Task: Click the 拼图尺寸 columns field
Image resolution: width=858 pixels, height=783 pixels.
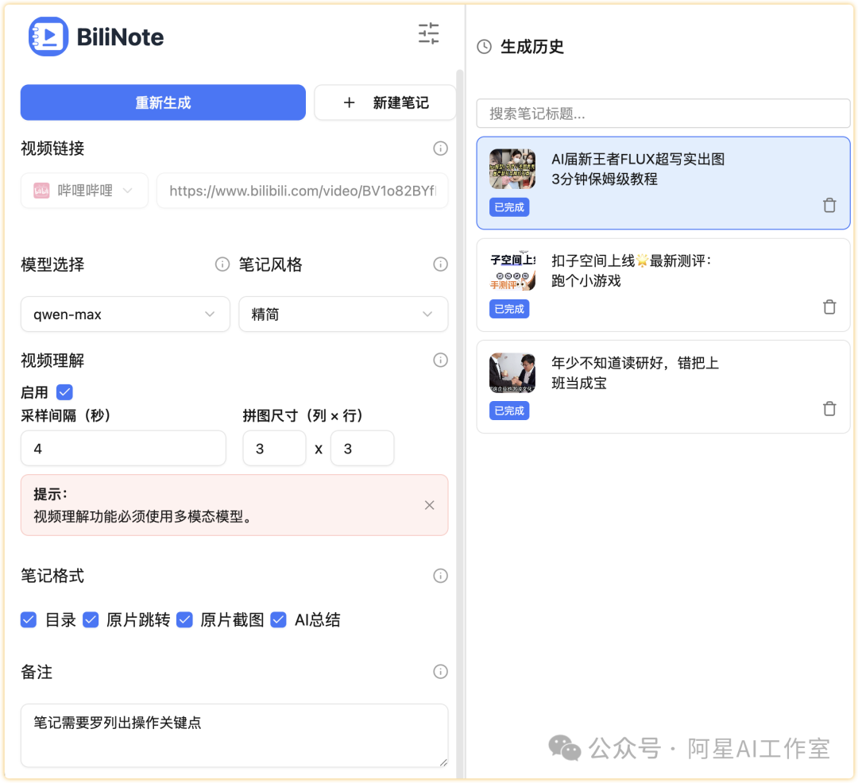Action: pyautogui.click(x=274, y=449)
